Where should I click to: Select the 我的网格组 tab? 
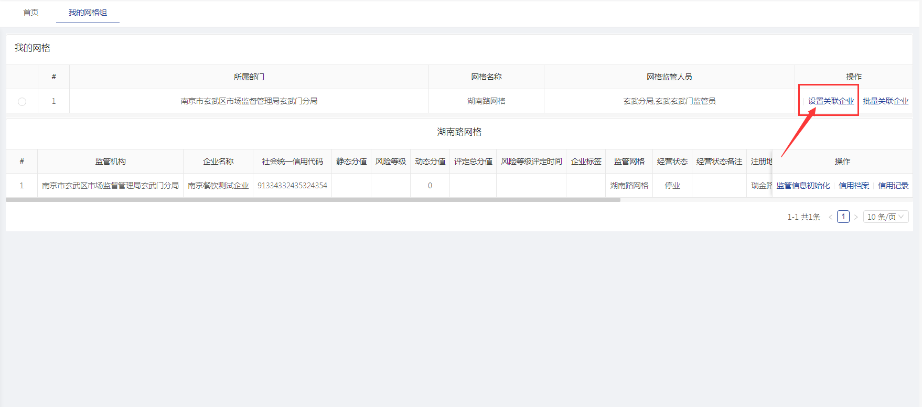pyautogui.click(x=88, y=13)
